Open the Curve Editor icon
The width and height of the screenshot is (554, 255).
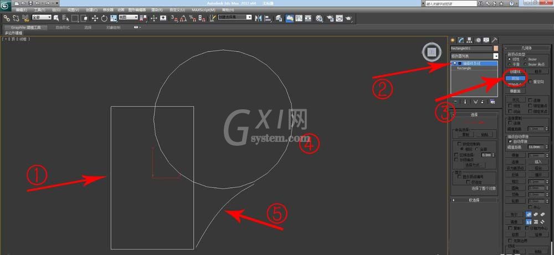299,18
